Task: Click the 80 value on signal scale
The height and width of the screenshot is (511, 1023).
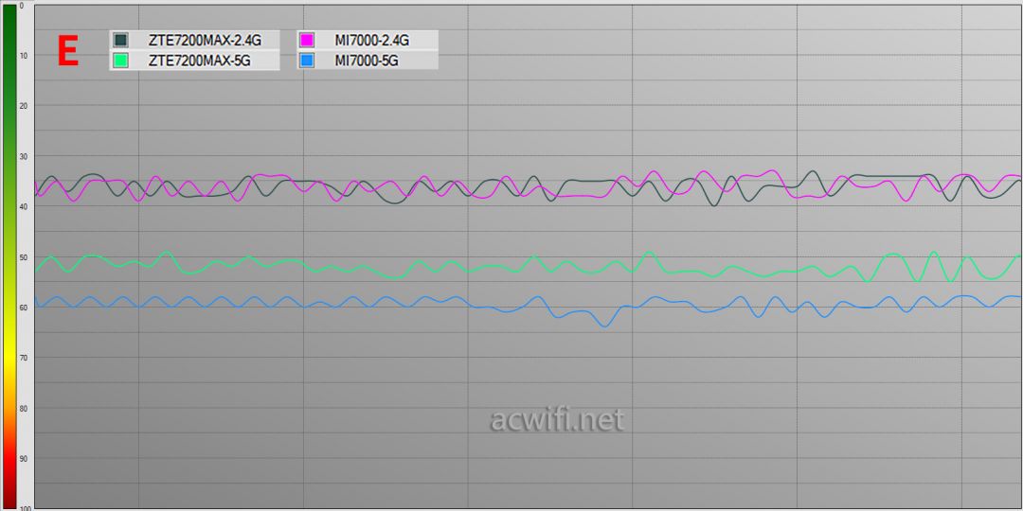Action: click(x=23, y=409)
